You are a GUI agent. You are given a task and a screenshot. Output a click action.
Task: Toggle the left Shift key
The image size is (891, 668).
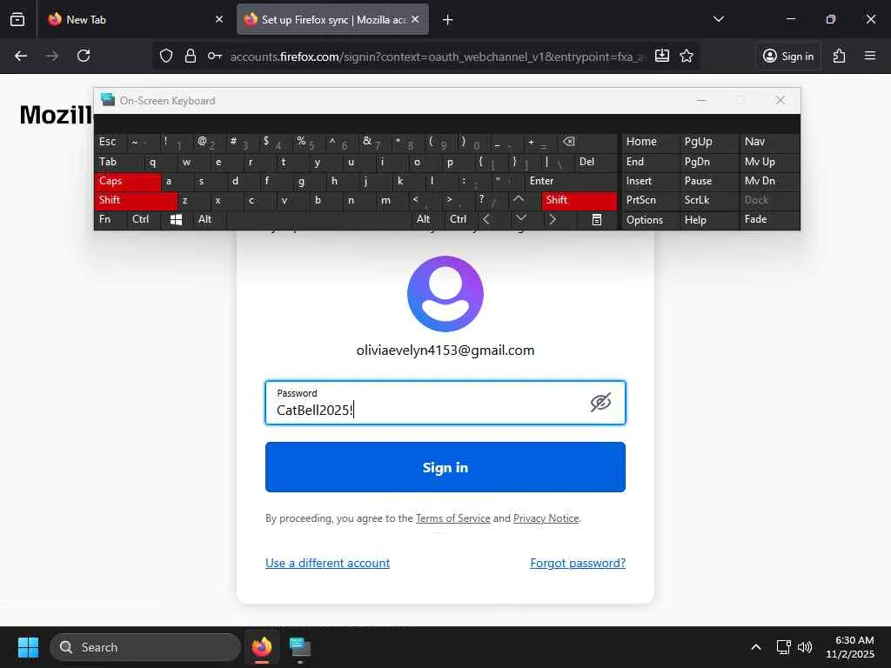click(x=137, y=200)
